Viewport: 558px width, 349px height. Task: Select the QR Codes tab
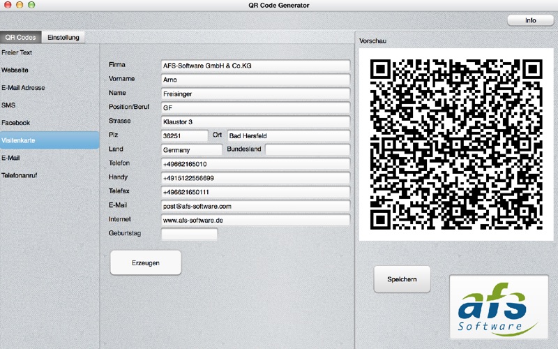click(21, 37)
